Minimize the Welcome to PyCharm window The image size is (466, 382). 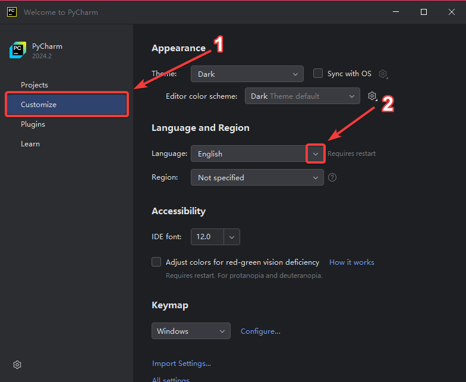[x=396, y=12]
